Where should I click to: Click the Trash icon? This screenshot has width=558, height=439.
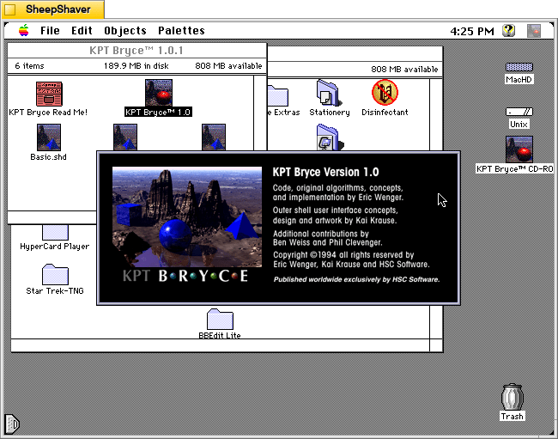[x=513, y=397]
